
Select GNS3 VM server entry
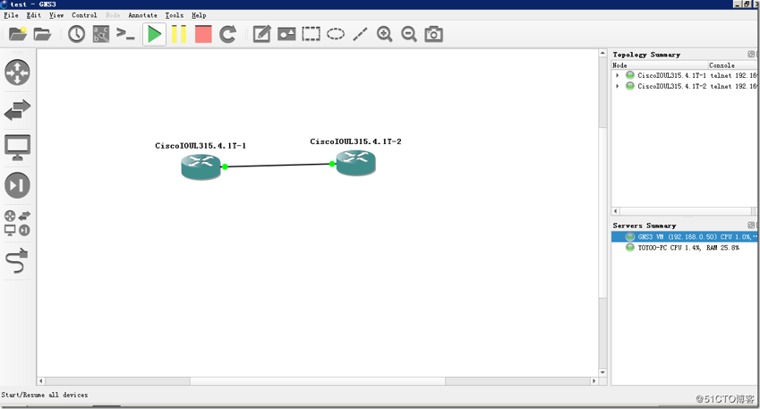(685, 237)
